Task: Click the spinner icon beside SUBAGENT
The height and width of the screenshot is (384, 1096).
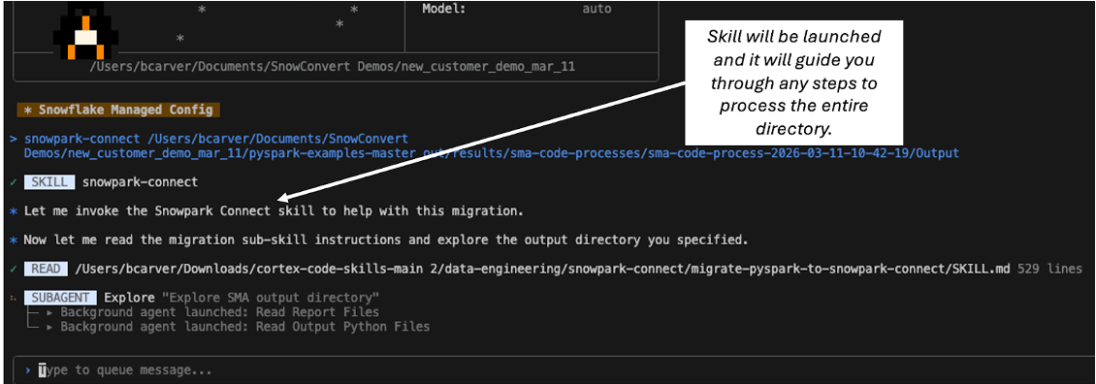Action: 14,298
